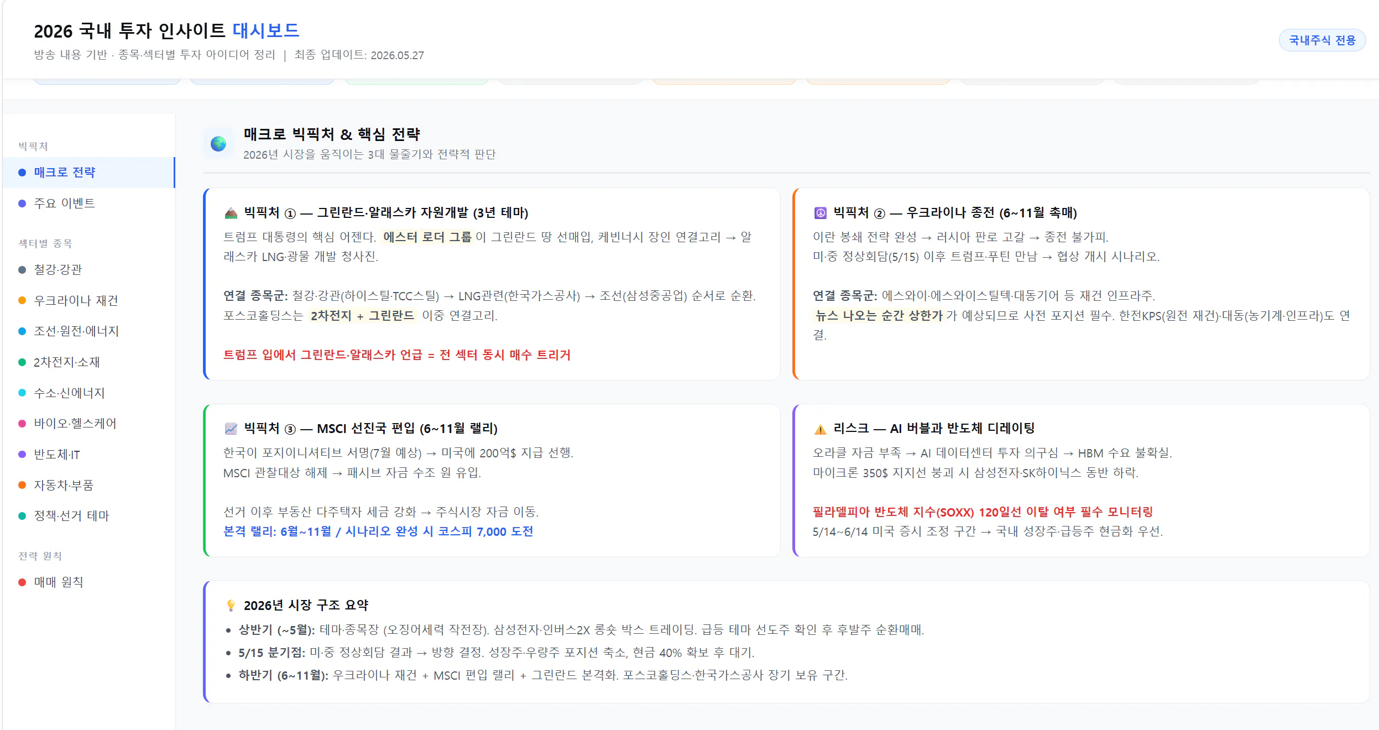Select 반도체·IT sector
This screenshot has height=730, width=1379.
[89, 455]
